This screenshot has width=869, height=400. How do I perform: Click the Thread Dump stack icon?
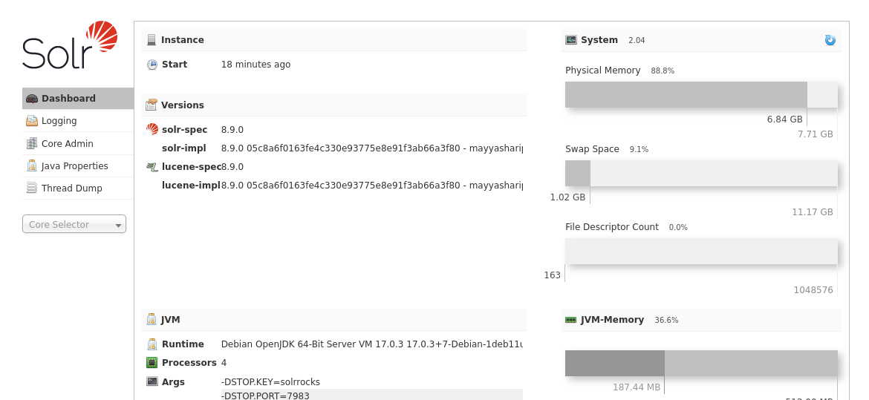32,188
